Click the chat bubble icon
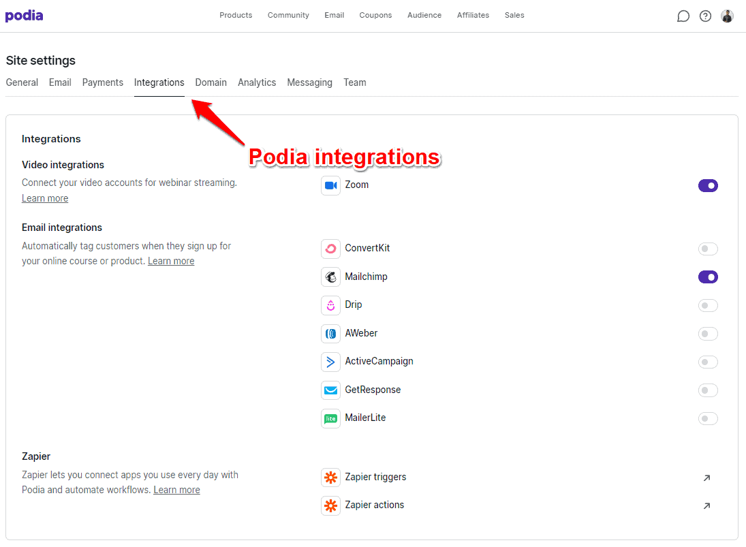746x547 pixels. point(683,15)
